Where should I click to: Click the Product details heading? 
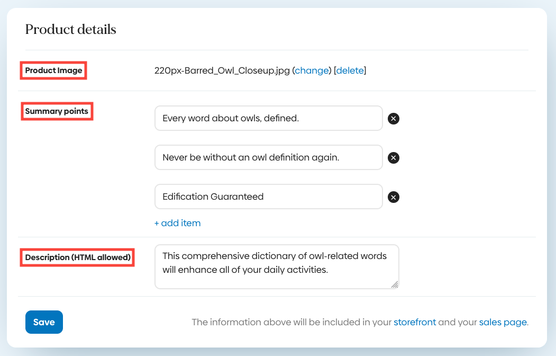point(70,29)
